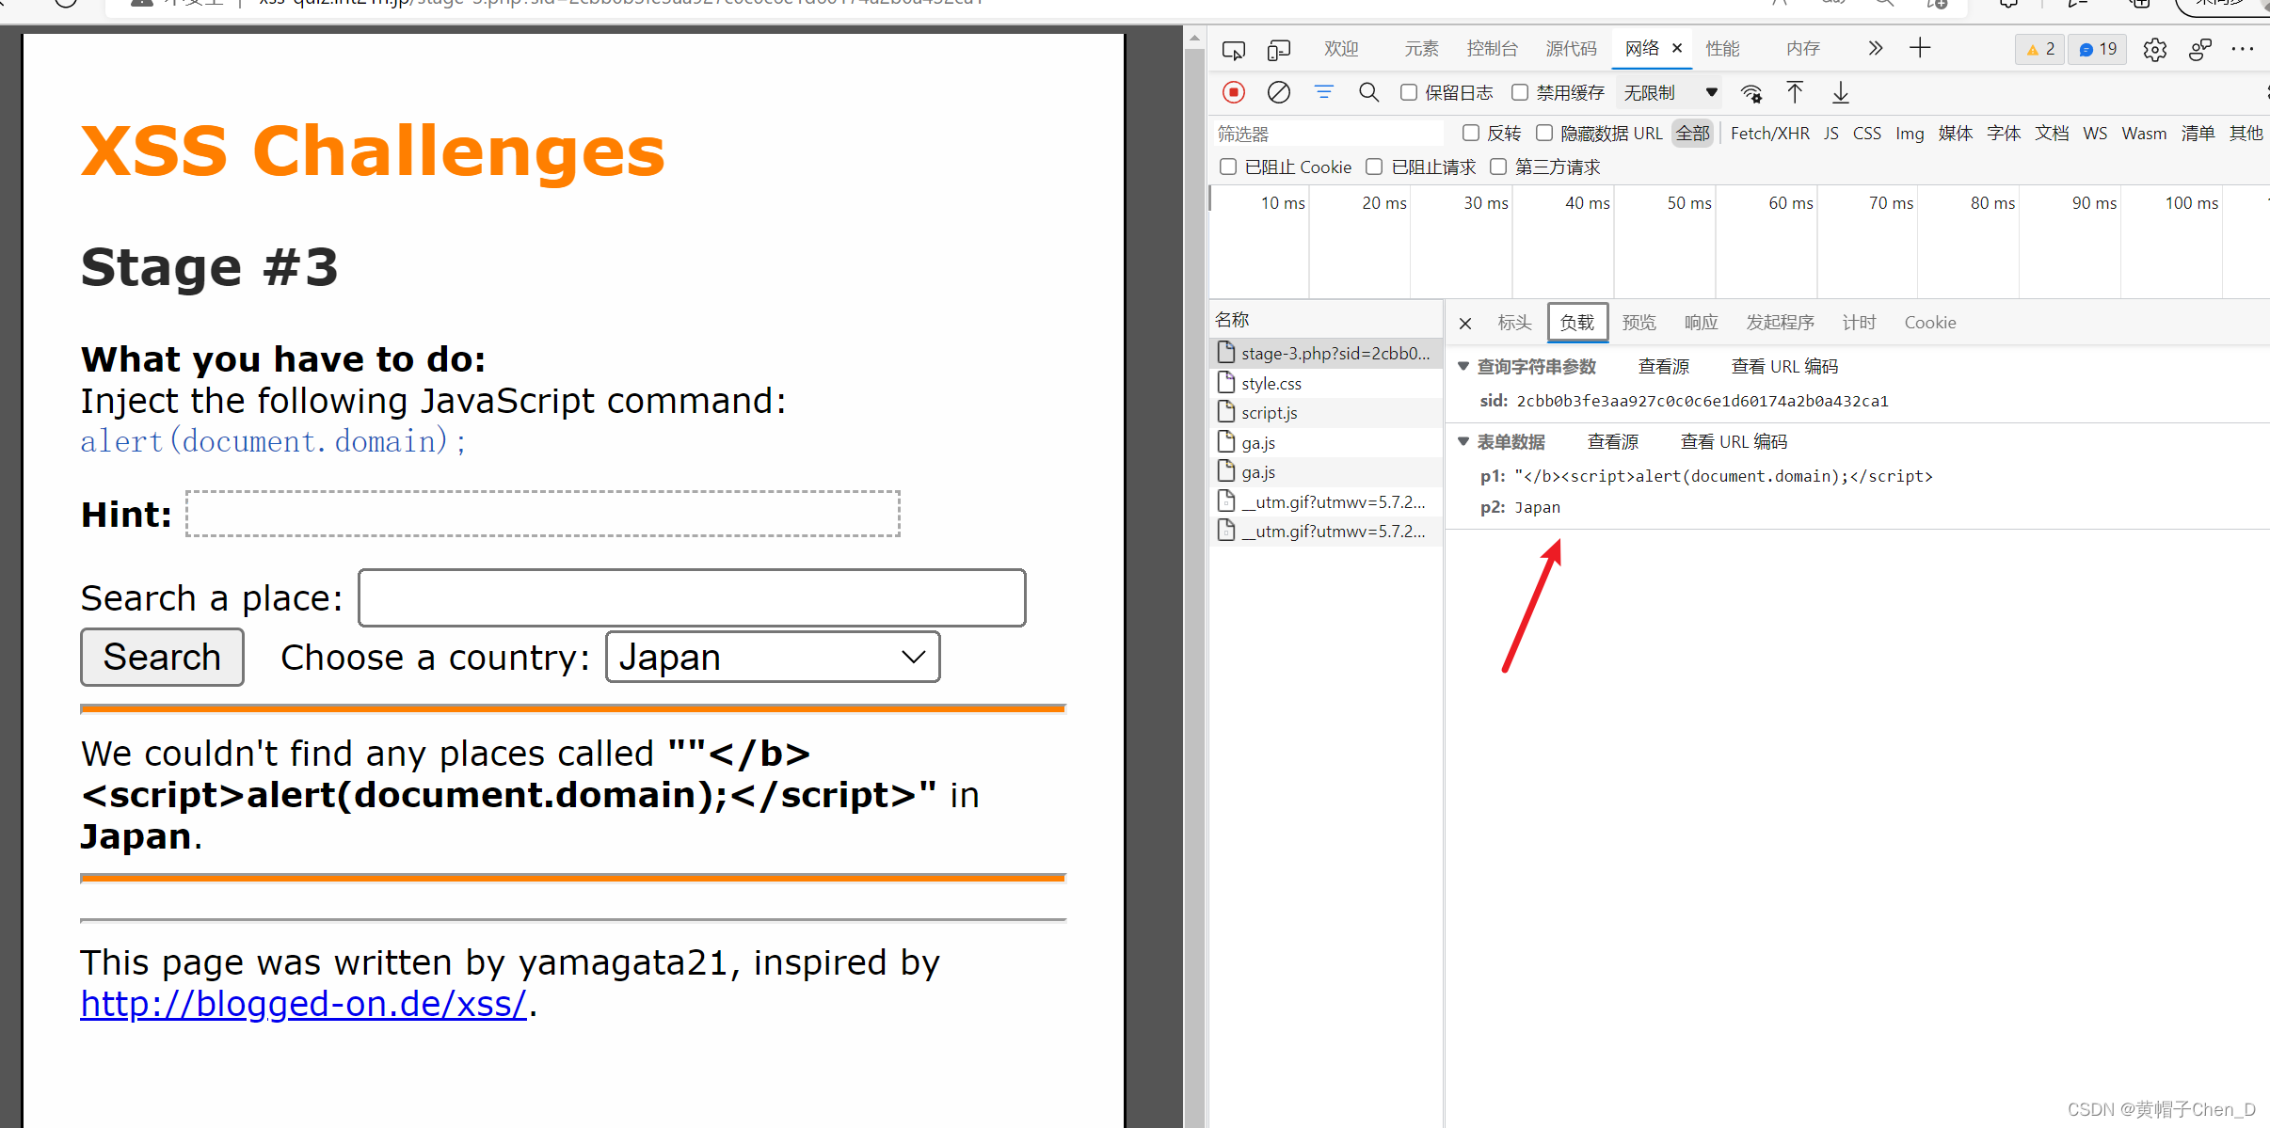Open the blogged-on.de/xss link
2270x1128 pixels.
pos(303,1004)
